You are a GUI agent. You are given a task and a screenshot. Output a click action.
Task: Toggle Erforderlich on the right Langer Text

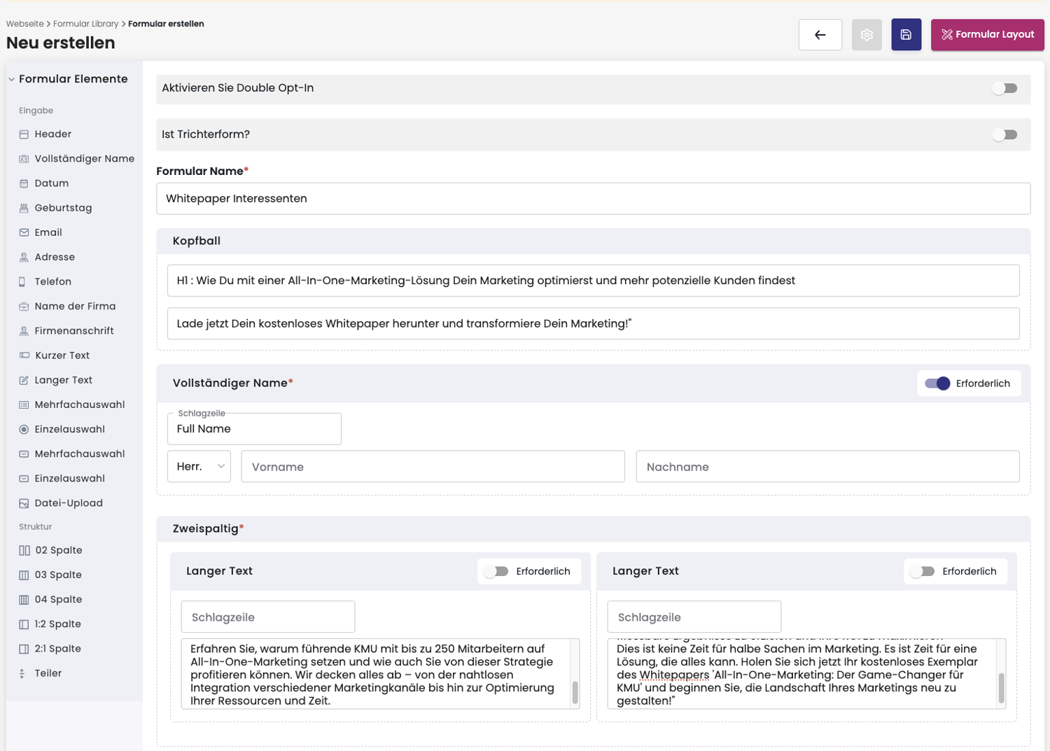(x=922, y=571)
